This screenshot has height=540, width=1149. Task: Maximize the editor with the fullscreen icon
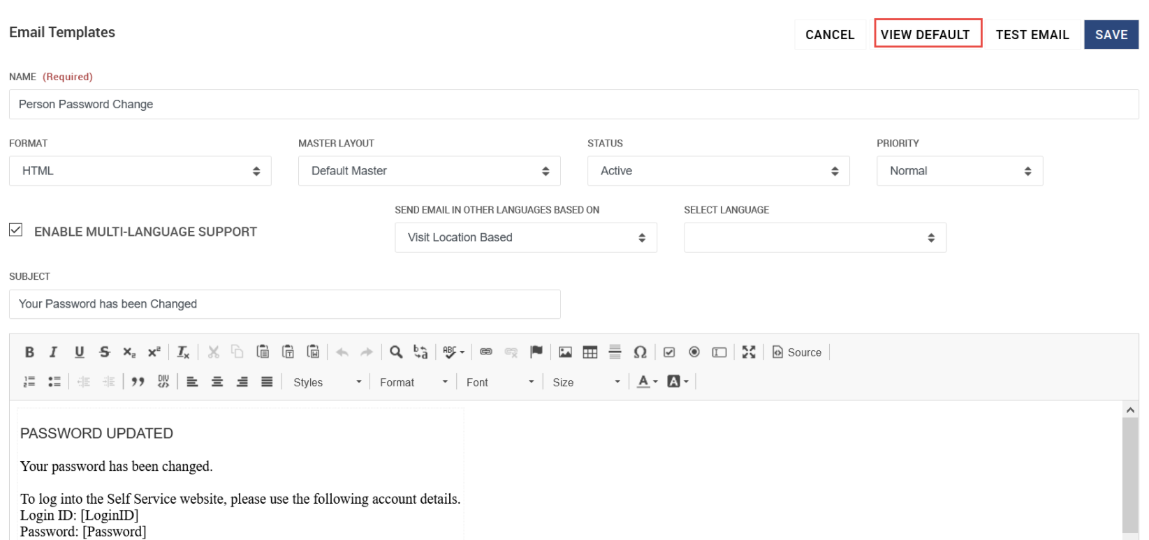tap(749, 352)
